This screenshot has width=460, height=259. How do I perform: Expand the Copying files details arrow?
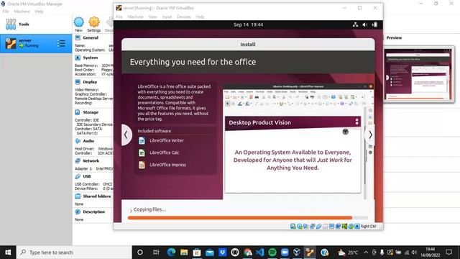[x=131, y=210]
